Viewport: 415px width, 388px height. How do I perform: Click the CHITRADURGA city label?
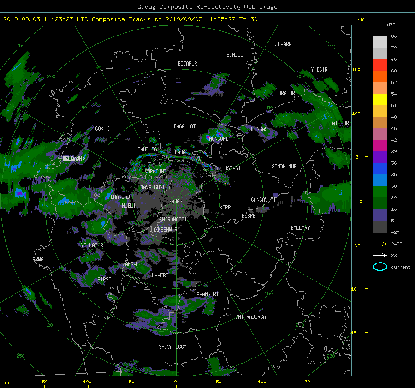(x=250, y=317)
